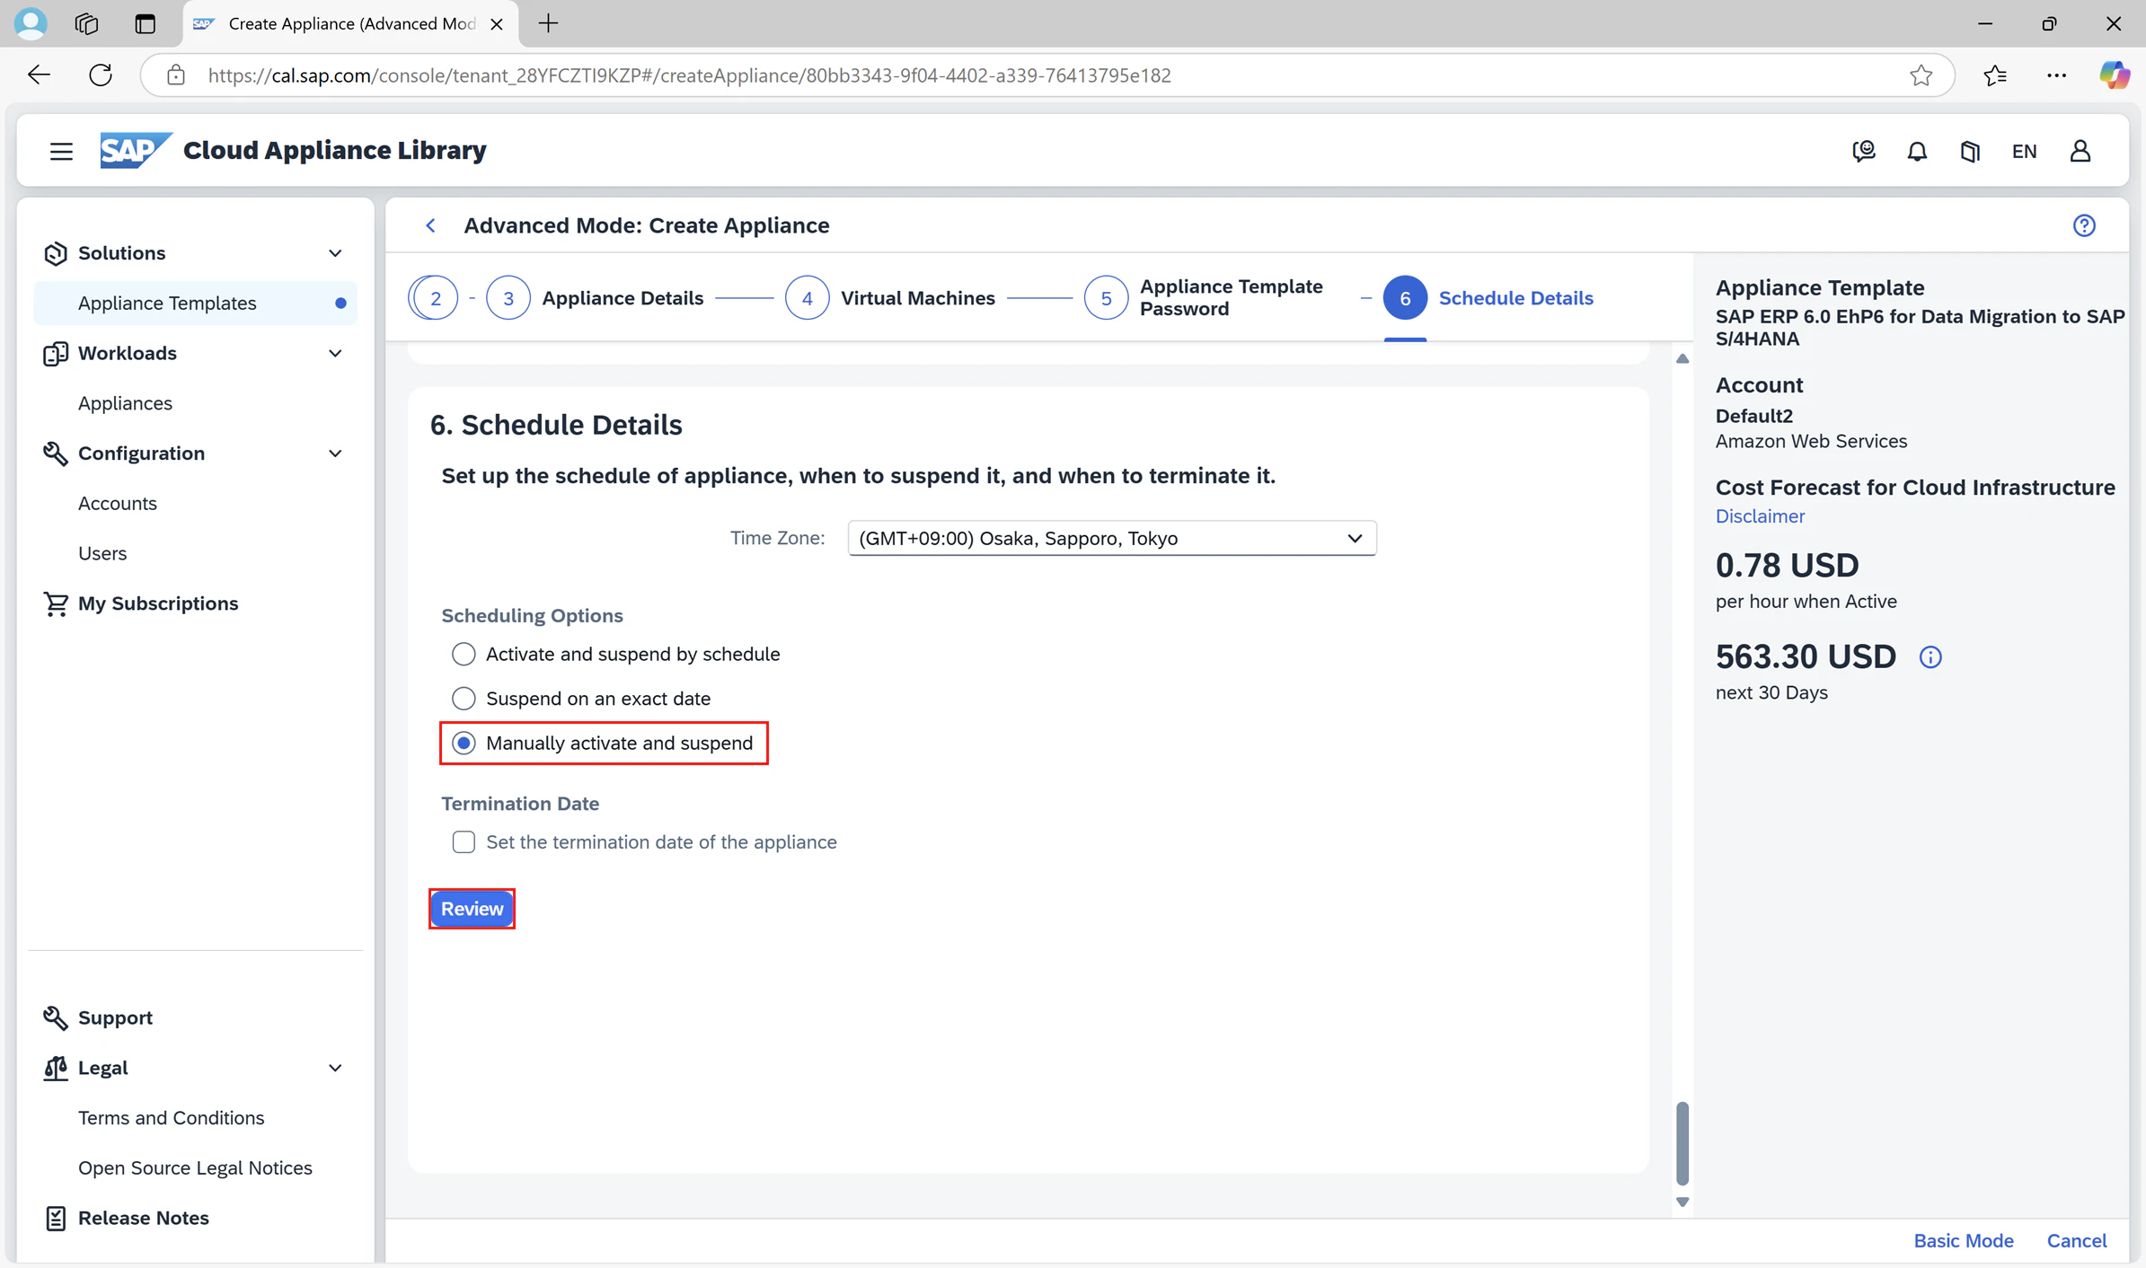The height and width of the screenshot is (1268, 2146).
Task: Cancel the appliance creation
Action: pyautogui.click(x=2077, y=1241)
